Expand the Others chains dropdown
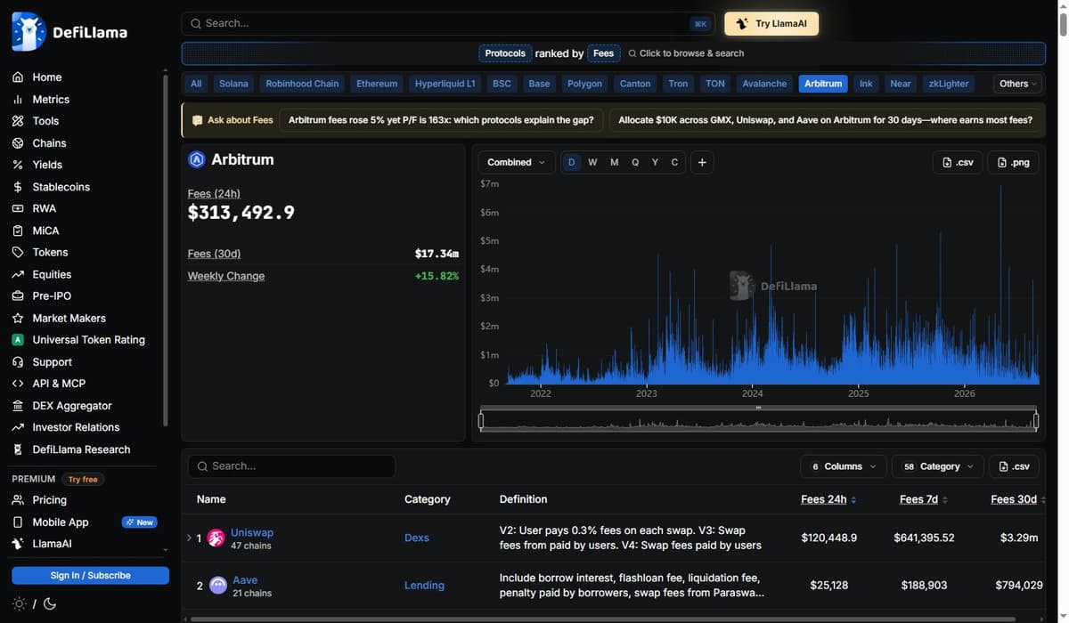Image resolution: width=1069 pixels, height=623 pixels. point(1018,84)
